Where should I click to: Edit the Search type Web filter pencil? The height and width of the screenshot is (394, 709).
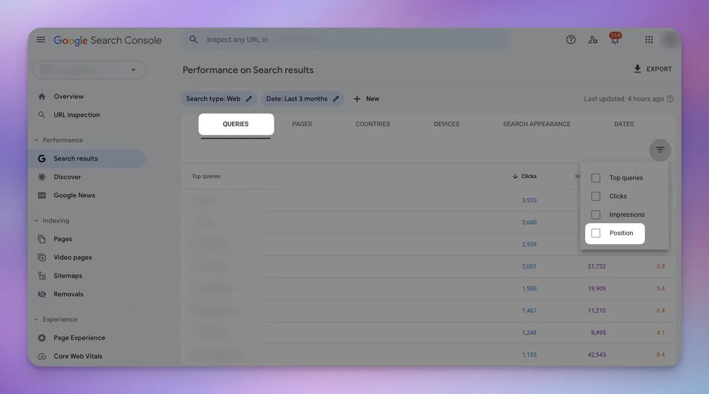(249, 99)
